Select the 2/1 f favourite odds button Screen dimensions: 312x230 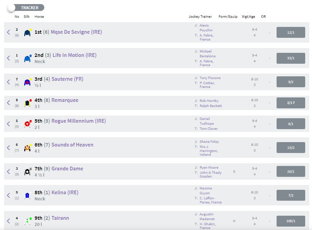tap(291, 103)
